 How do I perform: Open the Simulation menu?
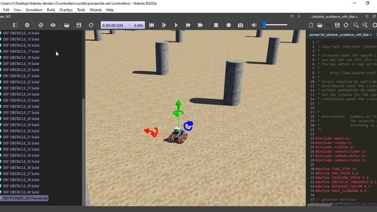(34, 10)
